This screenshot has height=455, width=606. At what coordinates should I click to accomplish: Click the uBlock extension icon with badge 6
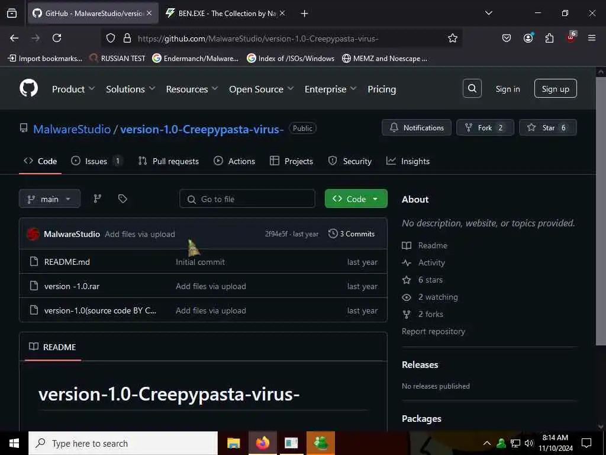coord(571,37)
